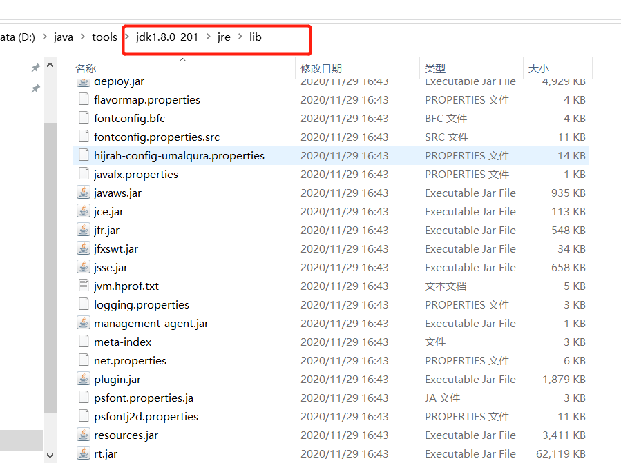The image size is (621, 470).
Task: Click the 1,879 KB size of plugin.jar
Action: 564,380
